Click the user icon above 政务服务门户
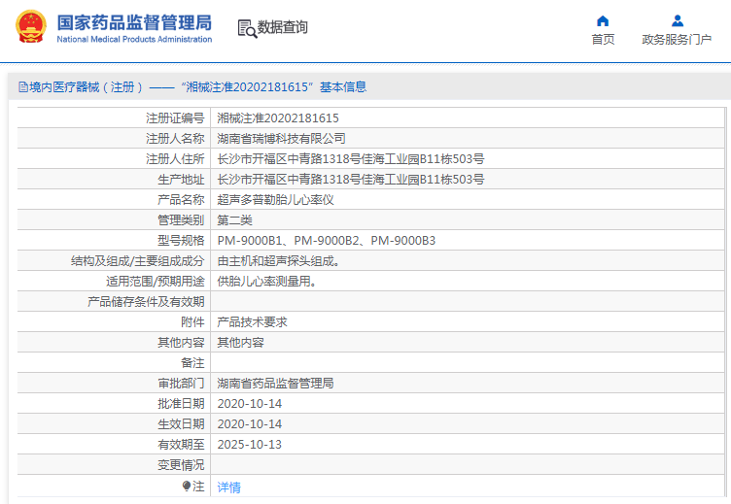The image size is (731, 504). [x=678, y=21]
